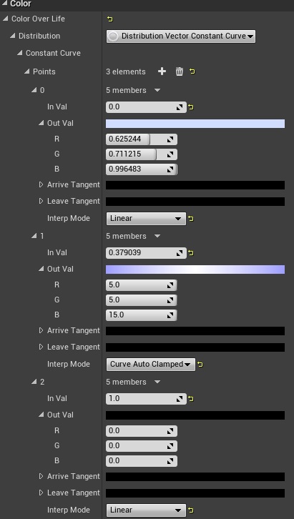Click the trash icon to empty Points
The height and width of the screenshot is (519, 294).
(179, 71)
